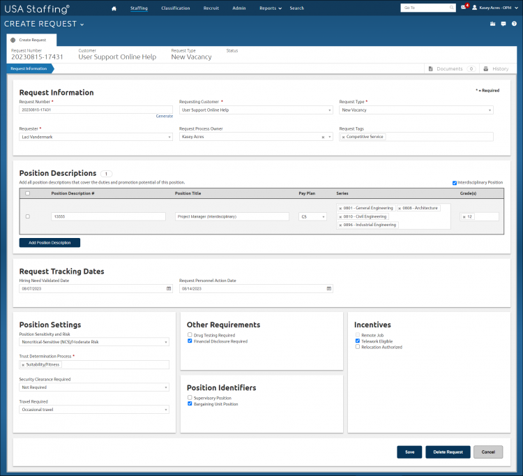The image size is (523, 476).
Task: Expand Create Request title chevron
Action: 82,24
